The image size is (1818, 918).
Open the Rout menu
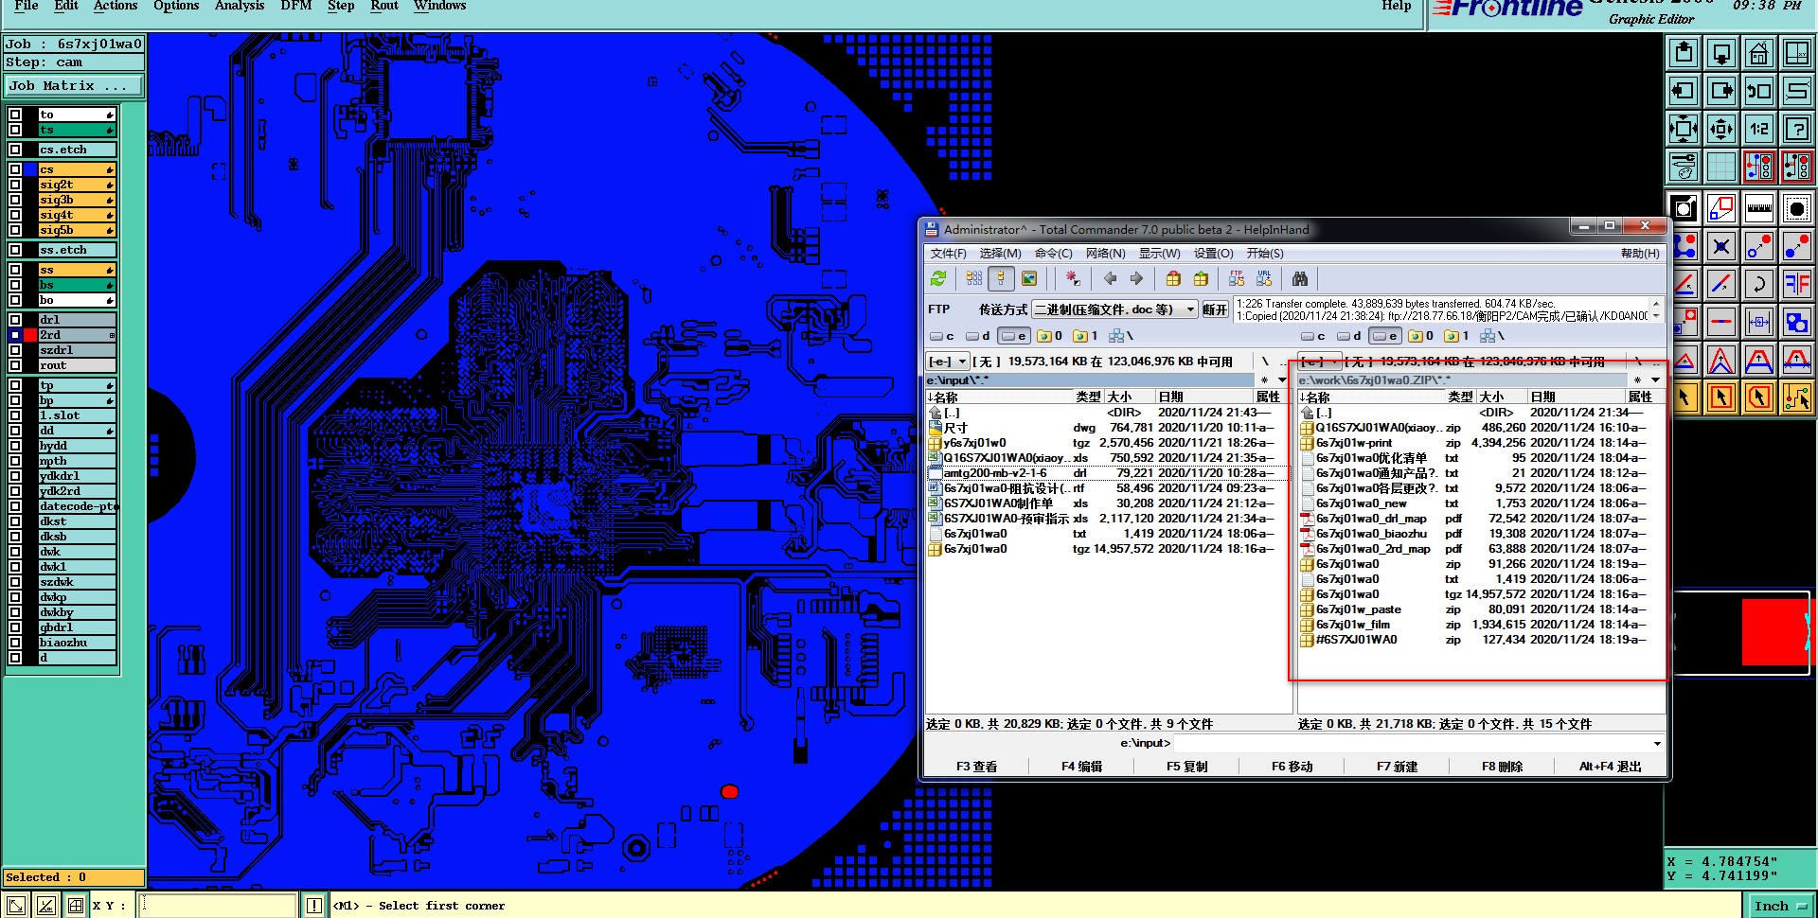384,6
